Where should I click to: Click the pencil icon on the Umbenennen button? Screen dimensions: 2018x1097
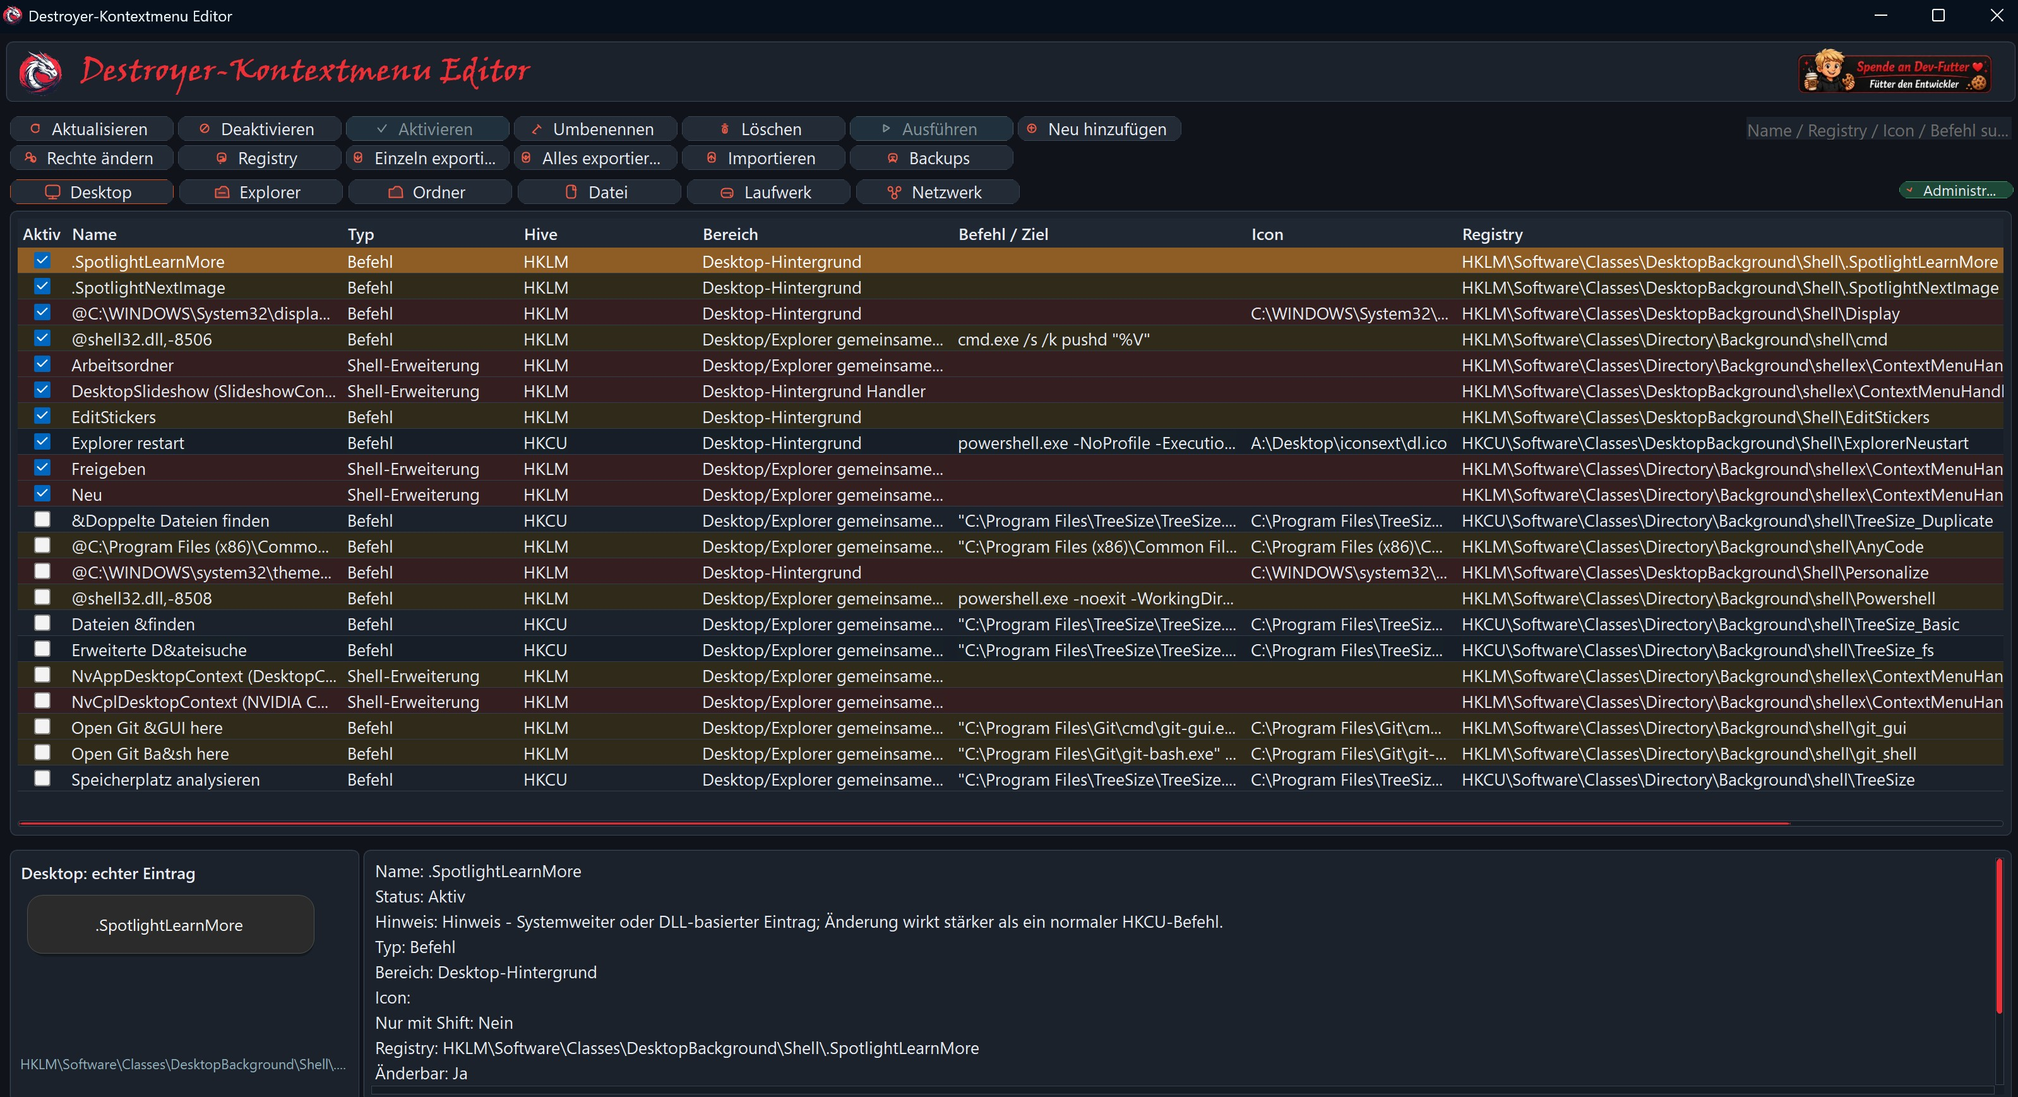pyautogui.click(x=537, y=128)
